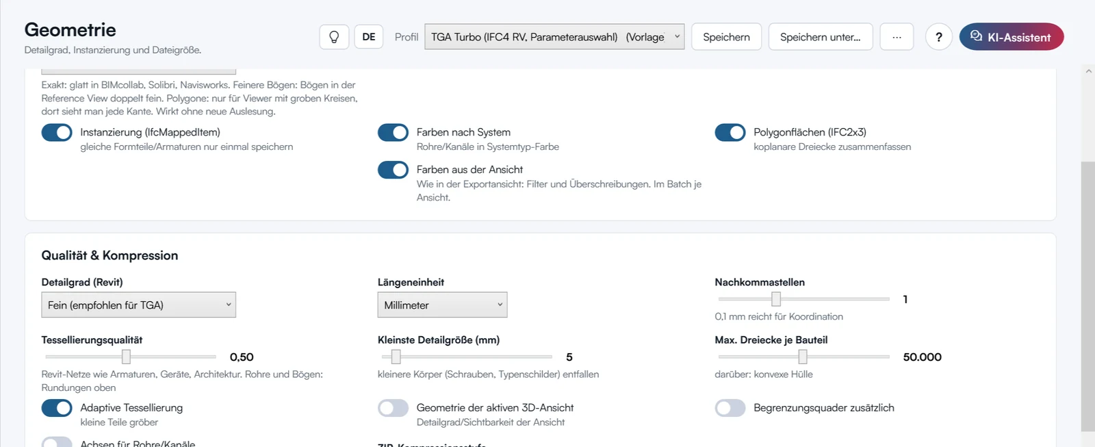Toggle Instanzierung (IfcMappedItem) switch
Viewport: 1095px width, 447px height.
tap(57, 132)
